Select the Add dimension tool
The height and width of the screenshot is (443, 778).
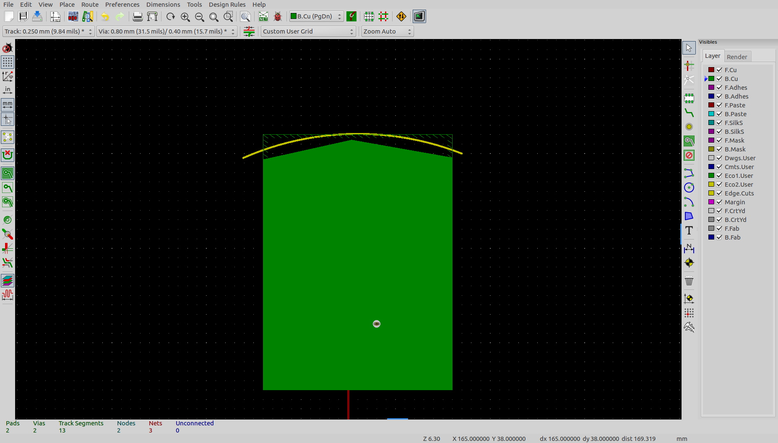click(689, 248)
